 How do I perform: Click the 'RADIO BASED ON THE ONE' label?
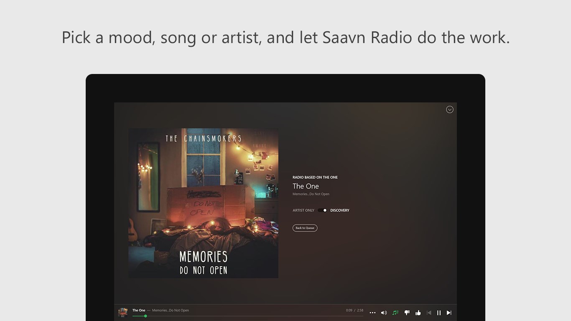315,177
